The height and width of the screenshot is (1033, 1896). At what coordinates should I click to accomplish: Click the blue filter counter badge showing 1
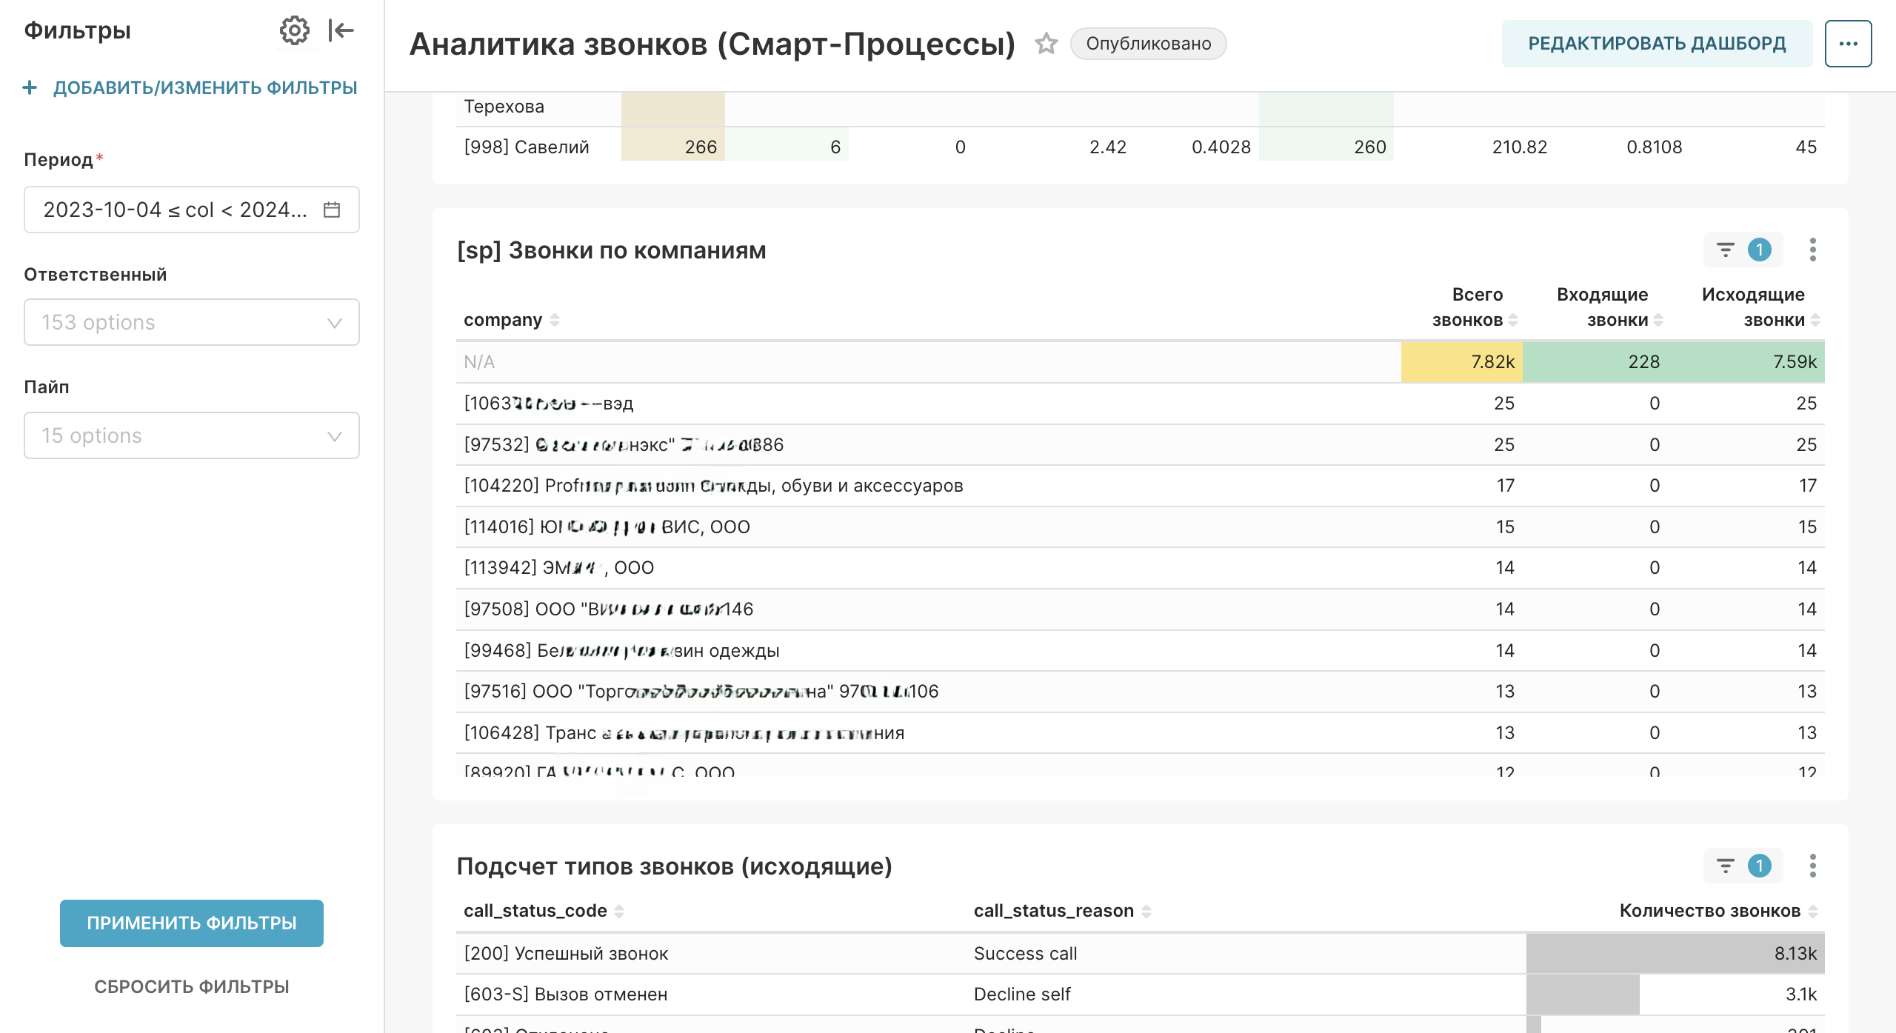coord(1759,250)
